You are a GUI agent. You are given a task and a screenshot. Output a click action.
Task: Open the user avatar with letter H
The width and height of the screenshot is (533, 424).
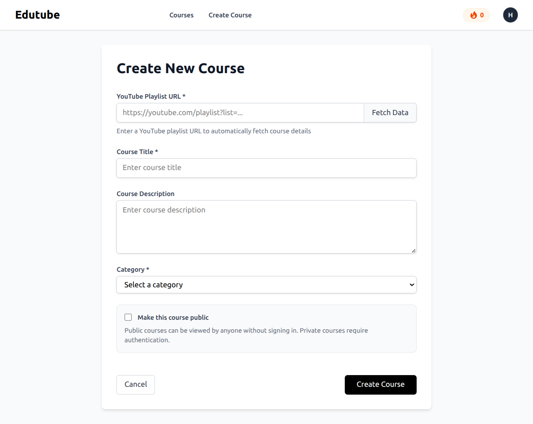511,15
